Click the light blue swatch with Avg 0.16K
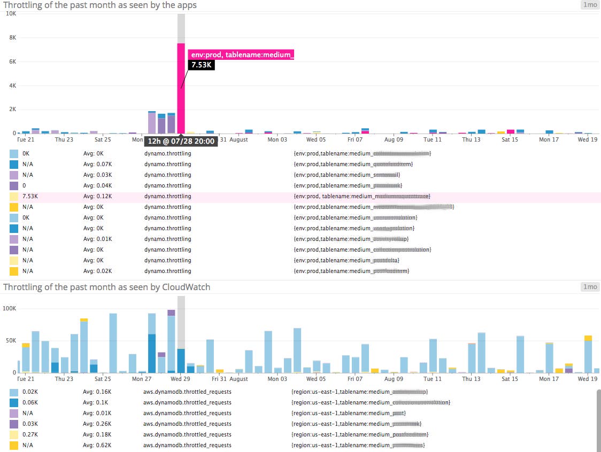This screenshot has height=452, width=601. tap(14, 392)
